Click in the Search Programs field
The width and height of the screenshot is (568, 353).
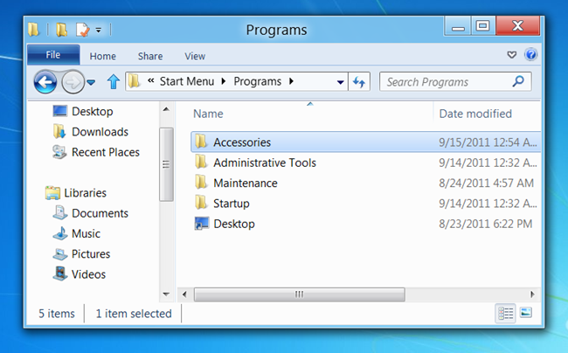(455, 81)
